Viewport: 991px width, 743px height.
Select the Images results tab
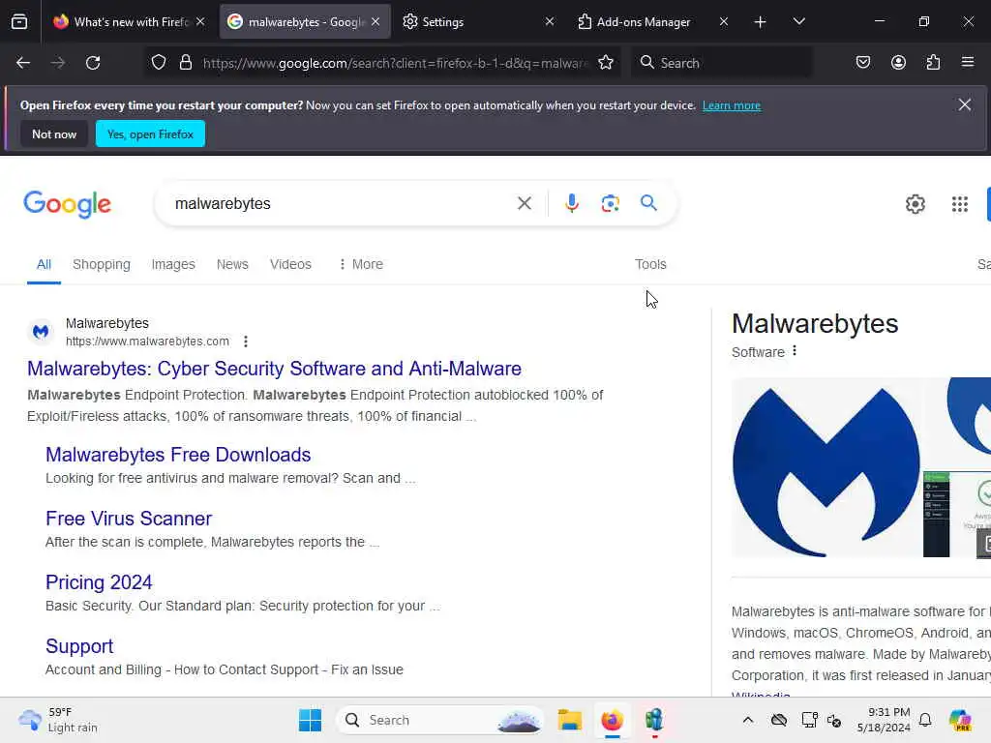(173, 264)
